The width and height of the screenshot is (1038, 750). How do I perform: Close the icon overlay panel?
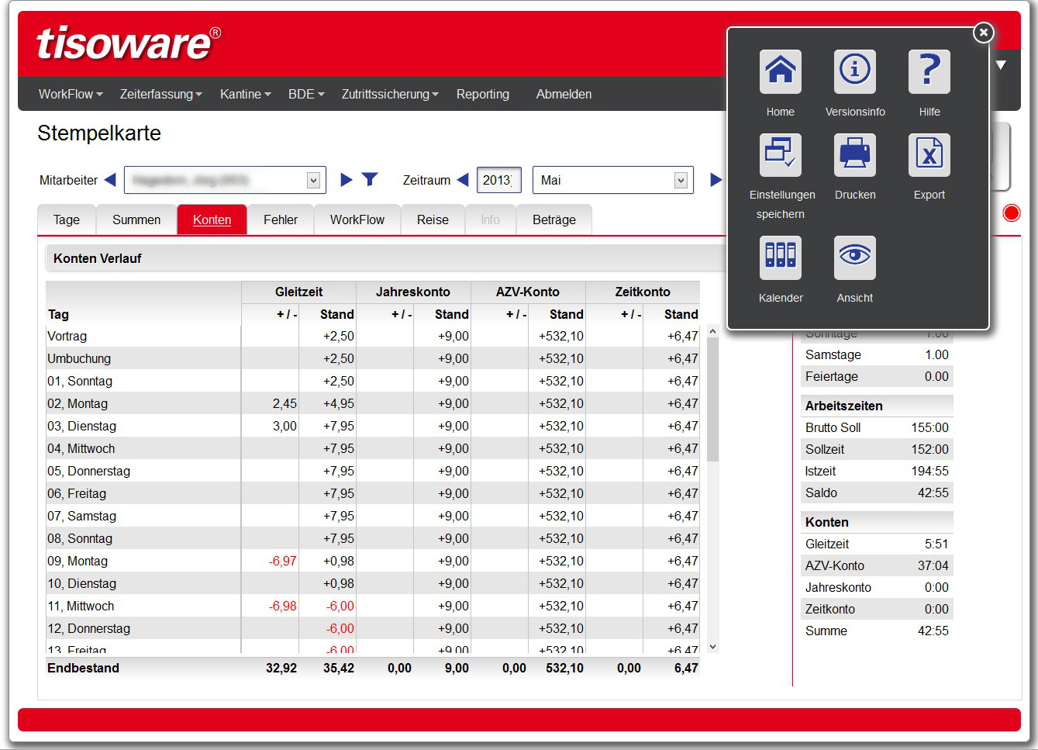coord(983,33)
